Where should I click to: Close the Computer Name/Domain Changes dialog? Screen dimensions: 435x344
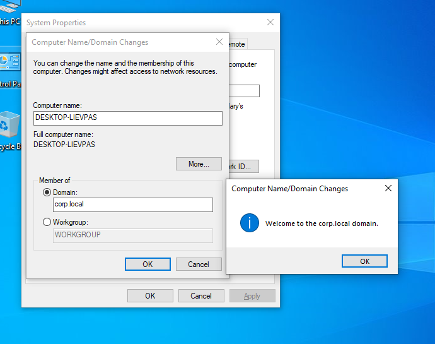pyautogui.click(x=219, y=42)
